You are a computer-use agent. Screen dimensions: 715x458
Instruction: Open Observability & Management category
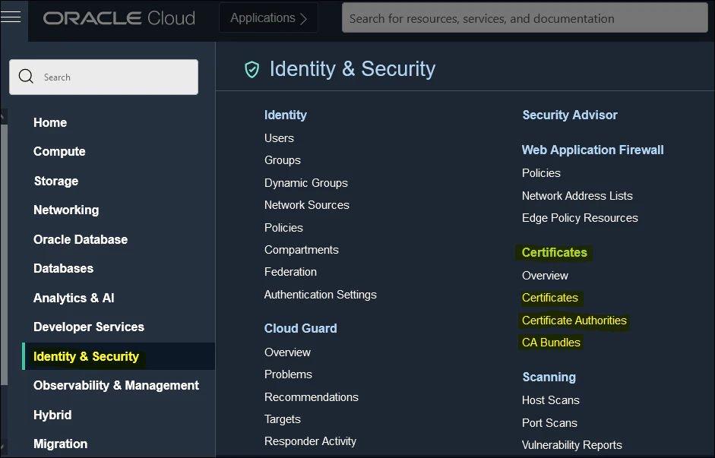(x=116, y=386)
